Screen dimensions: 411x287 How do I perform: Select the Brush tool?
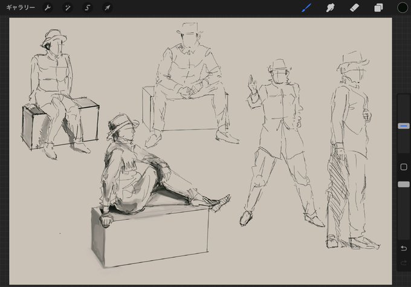[306, 8]
